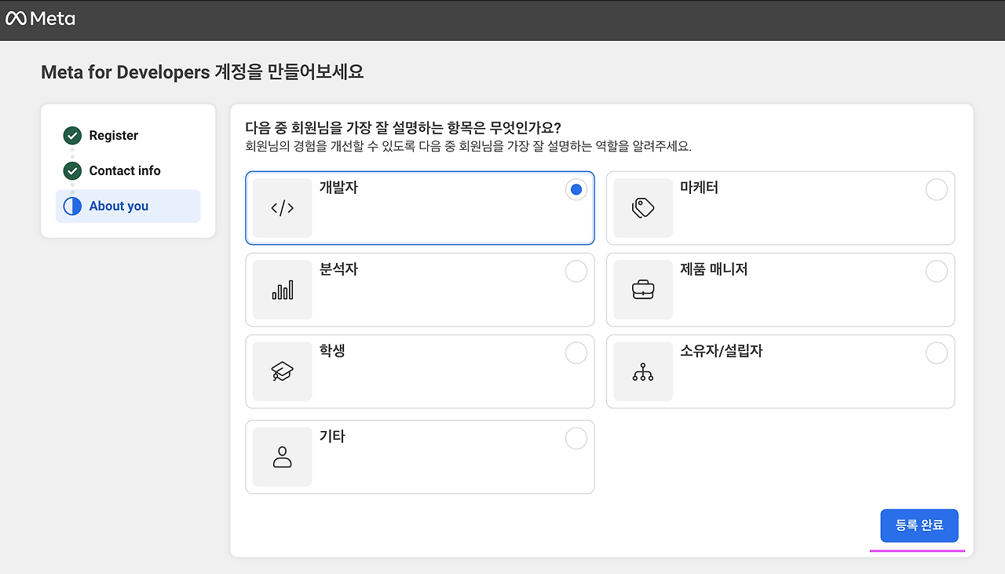Screen dimensions: 1005x574
Task: Click the student graduation cap icon
Action: click(x=282, y=371)
